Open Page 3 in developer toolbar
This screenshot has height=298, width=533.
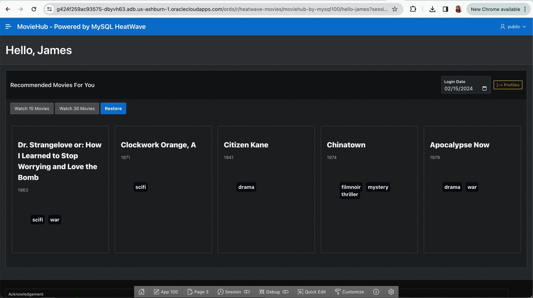pos(198,292)
